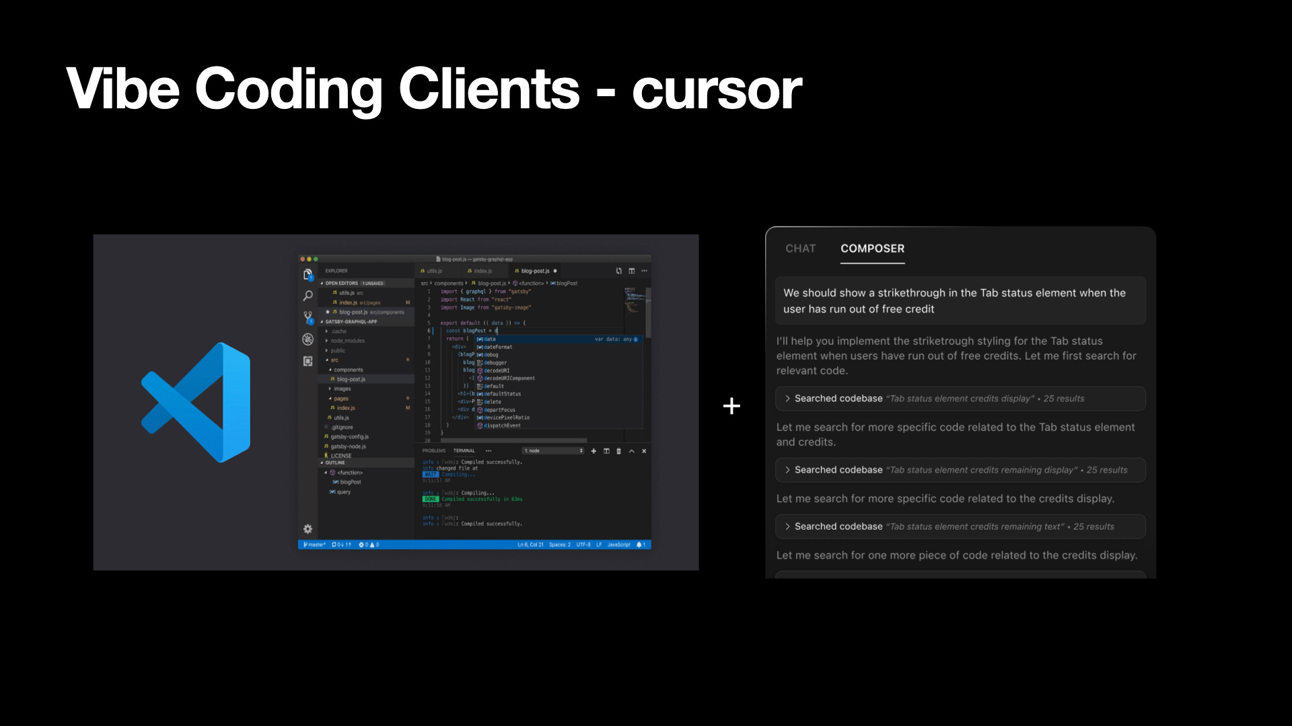Click the notifications bell in the status bar
Viewport: 1292px width, 726px height.
641,544
